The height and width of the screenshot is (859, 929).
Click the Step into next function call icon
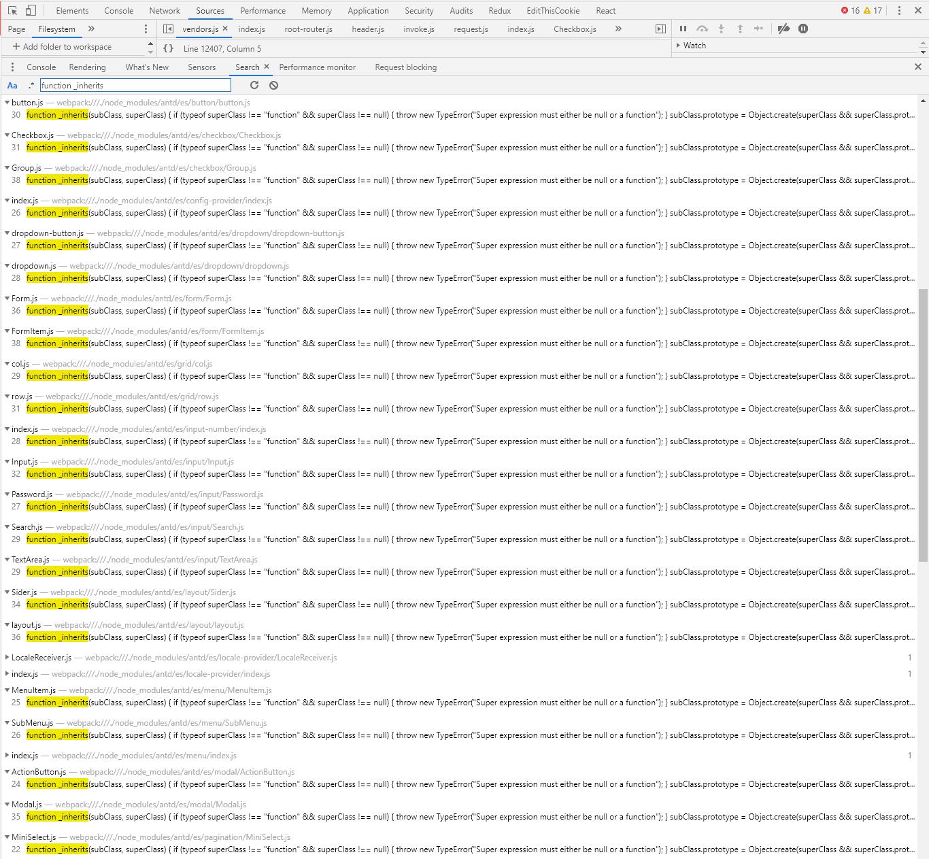point(721,29)
